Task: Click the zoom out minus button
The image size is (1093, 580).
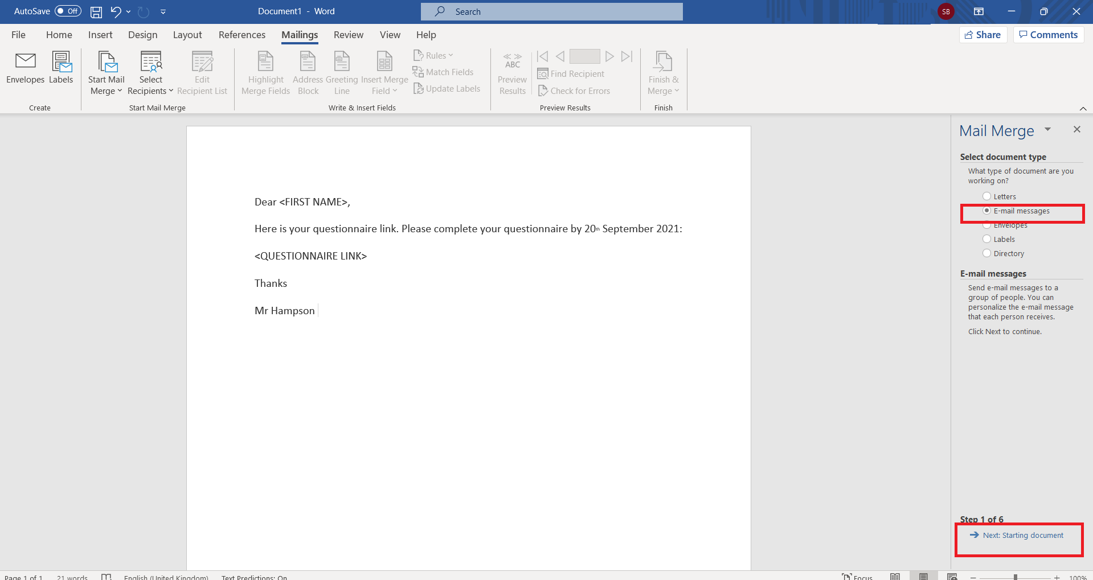Action: click(x=973, y=577)
